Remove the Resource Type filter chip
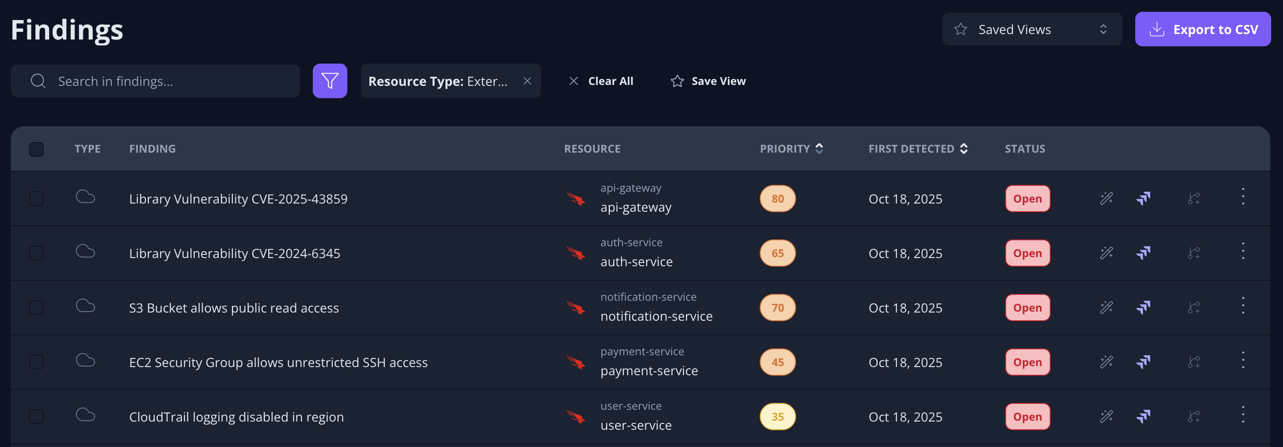Viewport: 1283px width, 447px height. click(527, 81)
